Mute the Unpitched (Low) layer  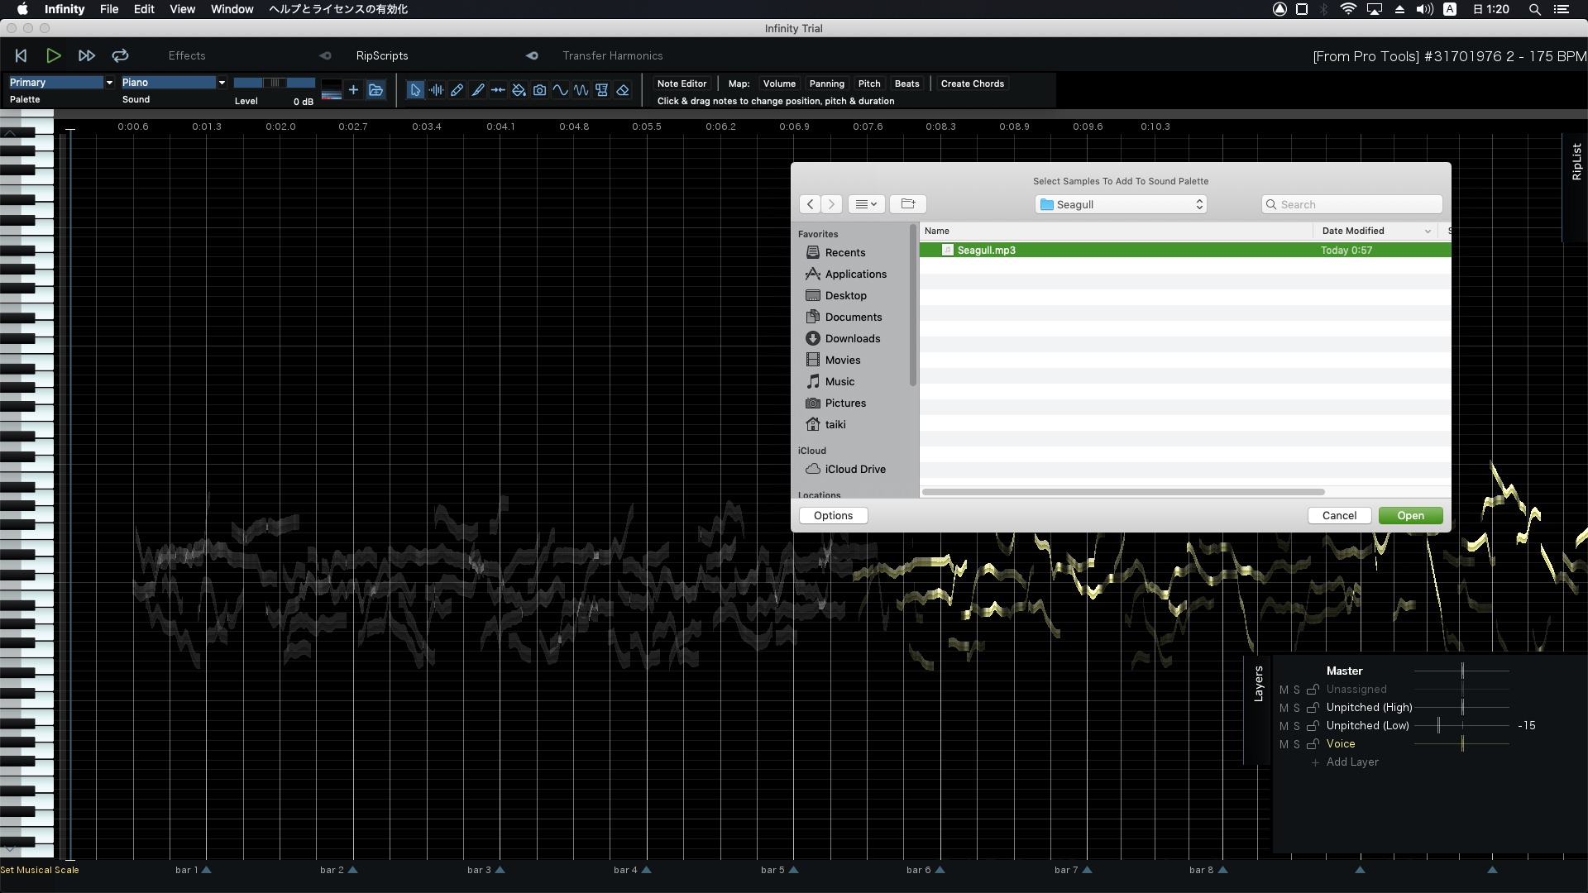pyautogui.click(x=1284, y=726)
